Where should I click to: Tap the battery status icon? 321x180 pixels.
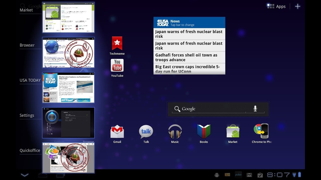pos(299,175)
